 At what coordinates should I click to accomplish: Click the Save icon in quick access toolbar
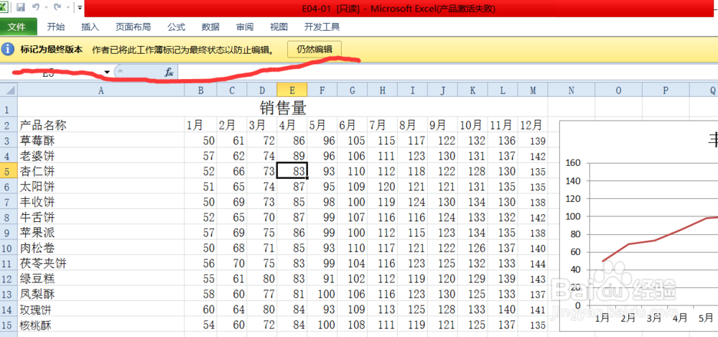pos(21,7)
